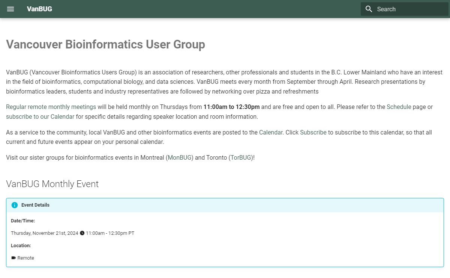Open the Schedule page link

pyautogui.click(x=399, y=107)
